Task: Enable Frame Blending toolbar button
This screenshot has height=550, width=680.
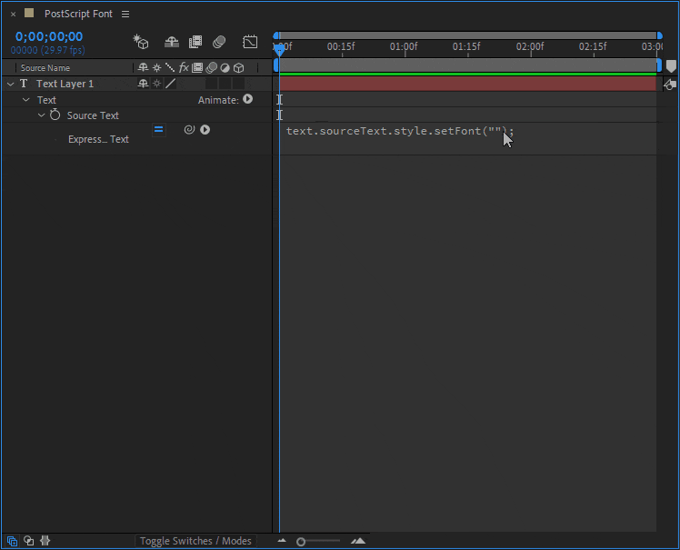Action: coord(195,42)
